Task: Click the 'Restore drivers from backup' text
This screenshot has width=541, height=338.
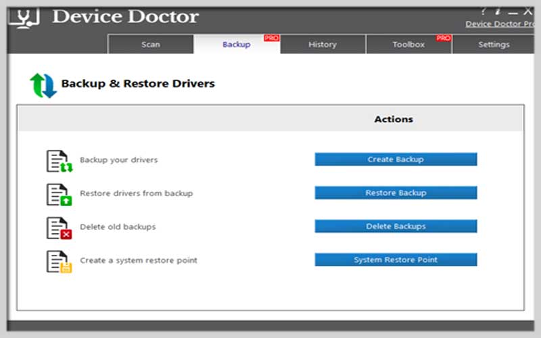Action: coord(137,193)
